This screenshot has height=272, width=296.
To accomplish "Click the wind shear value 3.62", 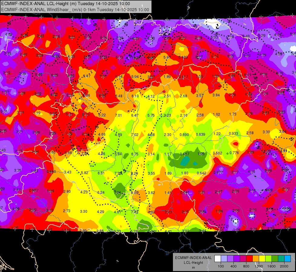I will click(151, 193).
